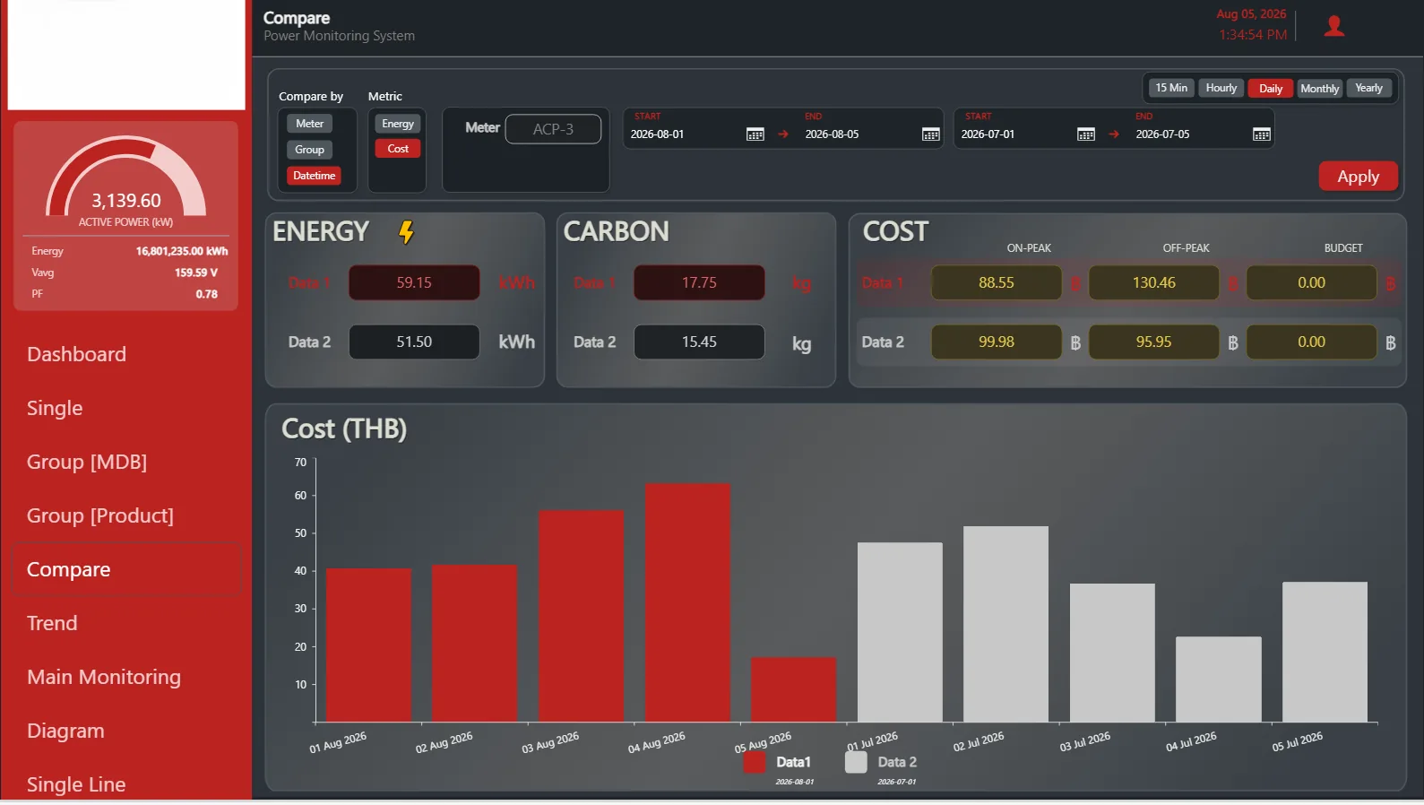This screenshot has width=1424, height=805.
Task: Open the user profile icon
Action: (x=1333, y=26)
